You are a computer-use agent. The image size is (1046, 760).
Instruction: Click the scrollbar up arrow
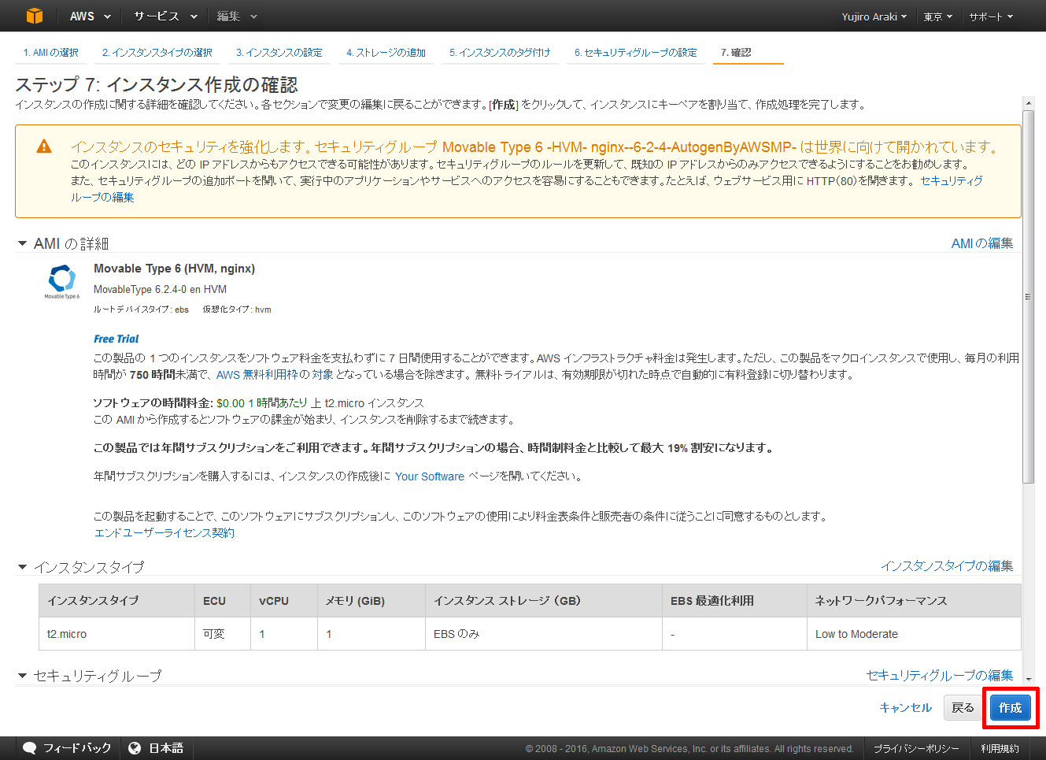pyautogui.click(x=1028, y=103)
